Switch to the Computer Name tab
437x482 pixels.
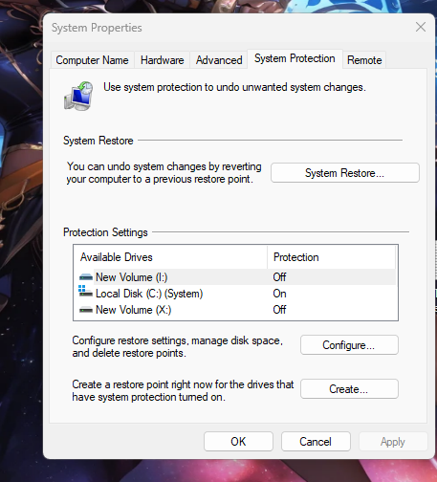click(92, 60)
